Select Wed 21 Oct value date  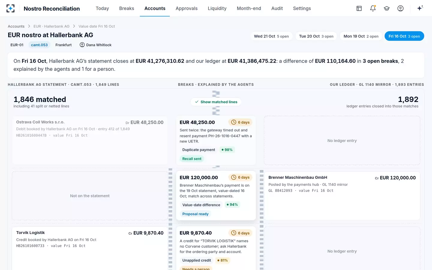(x=271, y=36)
